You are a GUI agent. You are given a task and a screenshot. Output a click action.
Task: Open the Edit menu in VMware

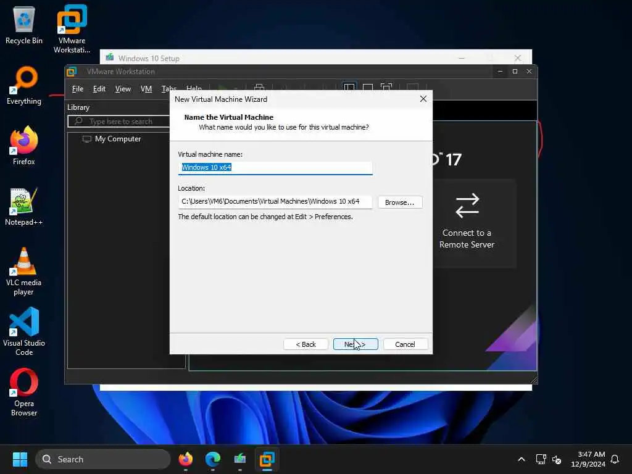tap(99, 89)
